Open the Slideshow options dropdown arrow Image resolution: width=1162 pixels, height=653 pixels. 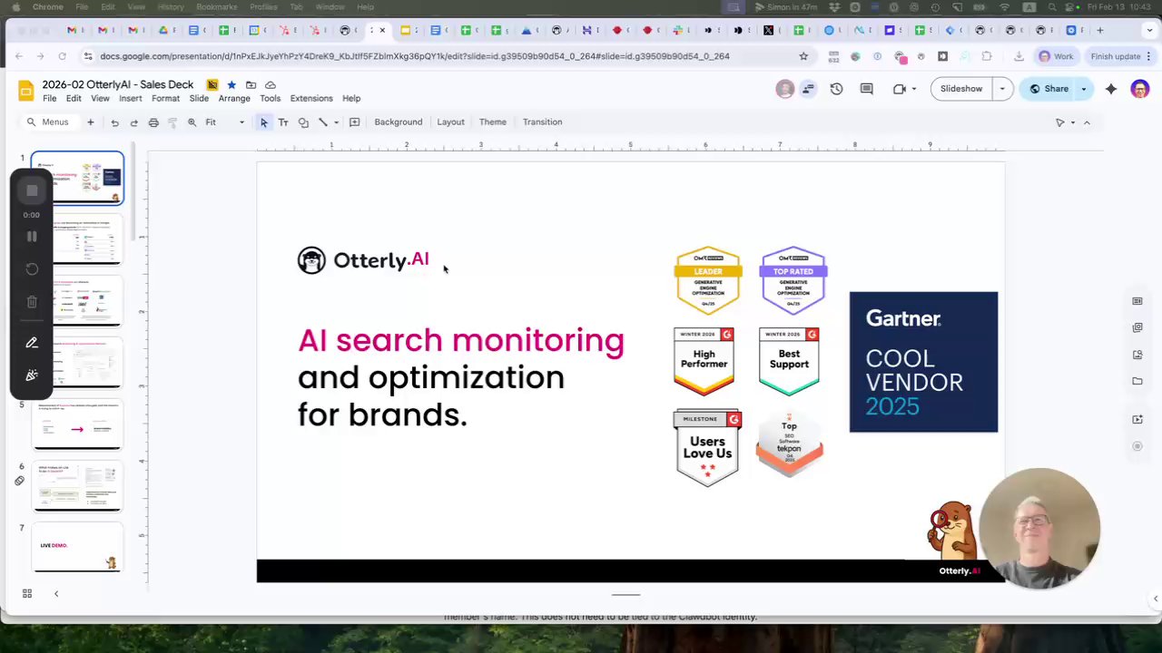pyautogui.click(x=1002, y=89)
